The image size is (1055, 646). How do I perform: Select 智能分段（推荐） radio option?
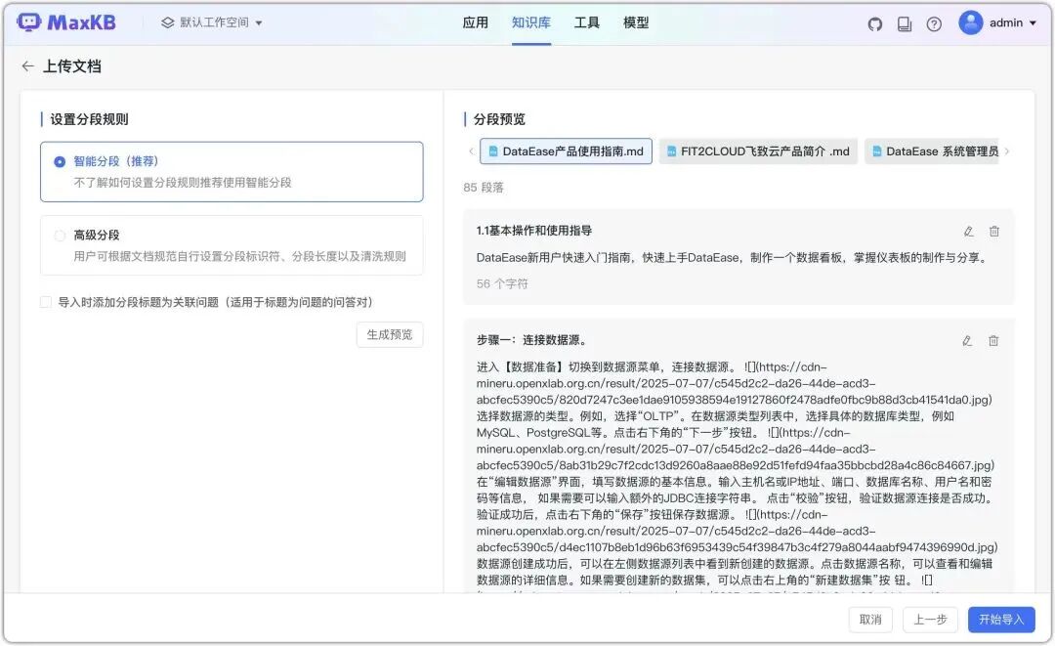[60, 161]
